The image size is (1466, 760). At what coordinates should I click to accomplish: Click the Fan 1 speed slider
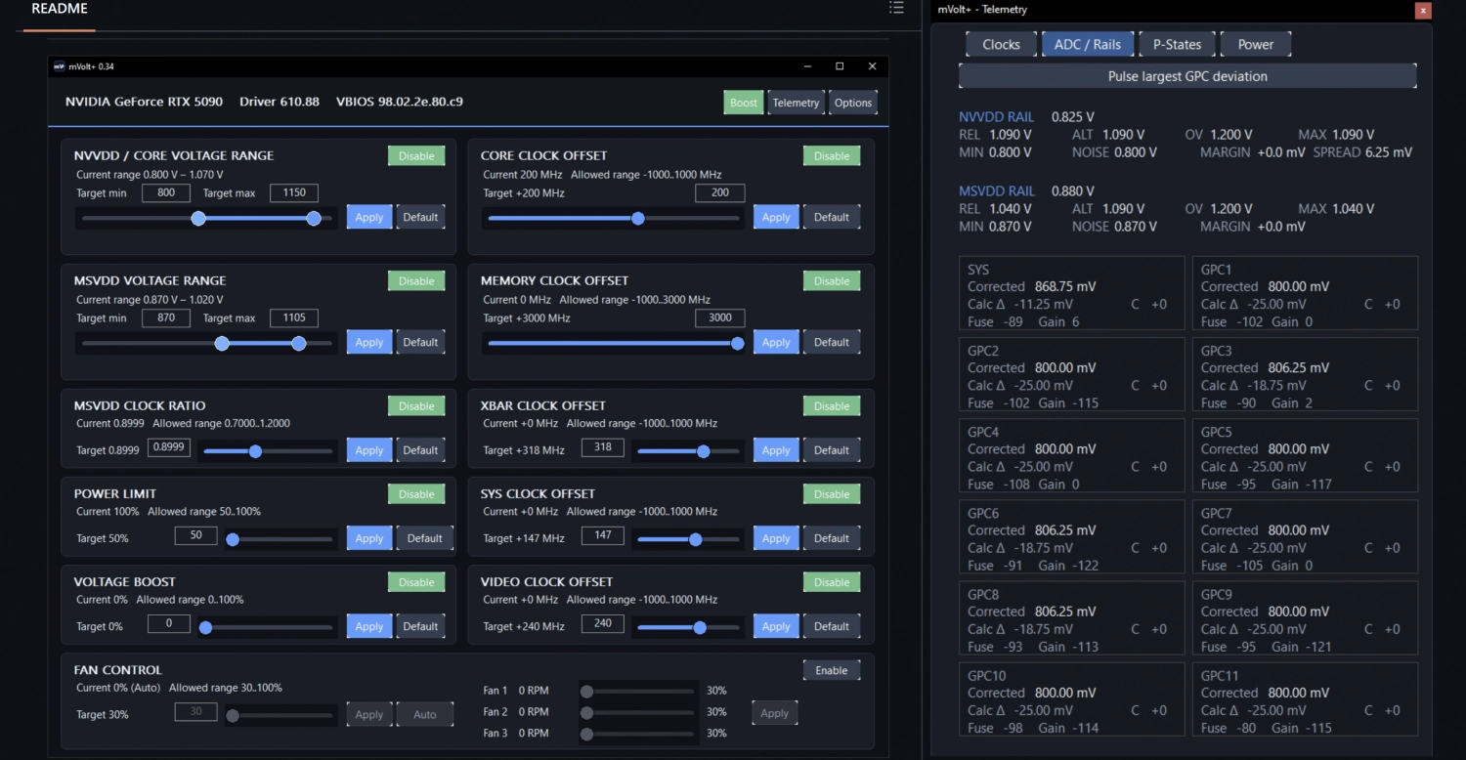[x=639, y=691]
